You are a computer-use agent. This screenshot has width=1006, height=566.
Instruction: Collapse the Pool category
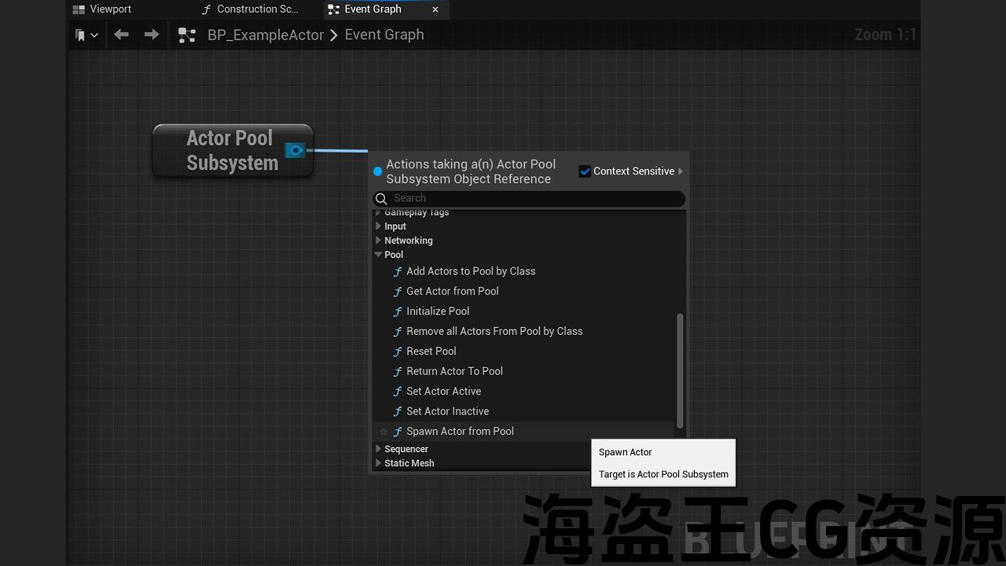tap(379, 255)
